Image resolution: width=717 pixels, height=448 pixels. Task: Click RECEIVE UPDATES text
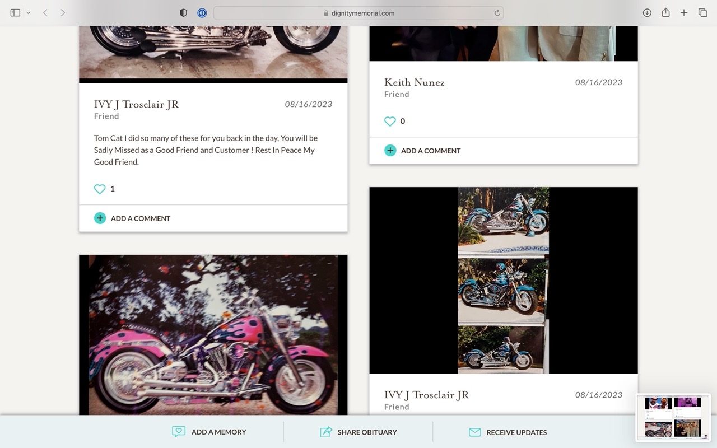tap(516, 432)
